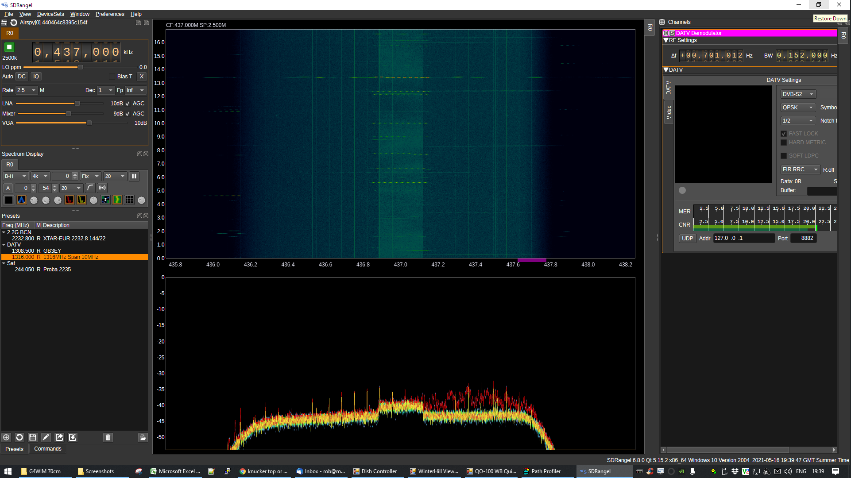Pause the spectrum display
This screenshot has width=851, height=478.
coord(134,176)
